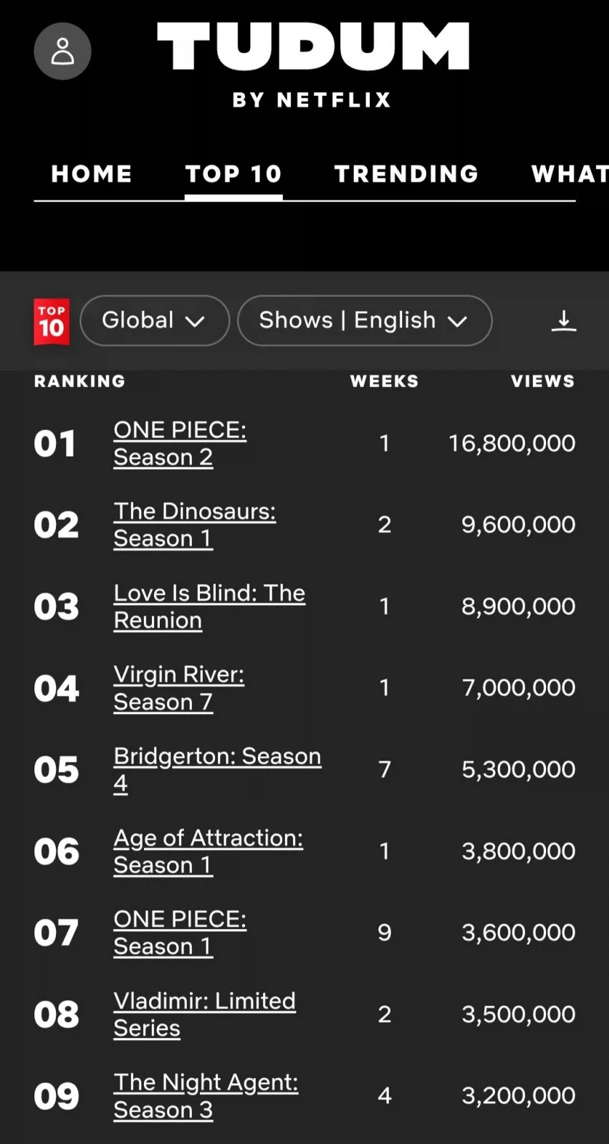The height and width of the screenshot is (1144, 609).
Task: Expand the Shows | English category dropdown
Action: click(x=364, y=320)
